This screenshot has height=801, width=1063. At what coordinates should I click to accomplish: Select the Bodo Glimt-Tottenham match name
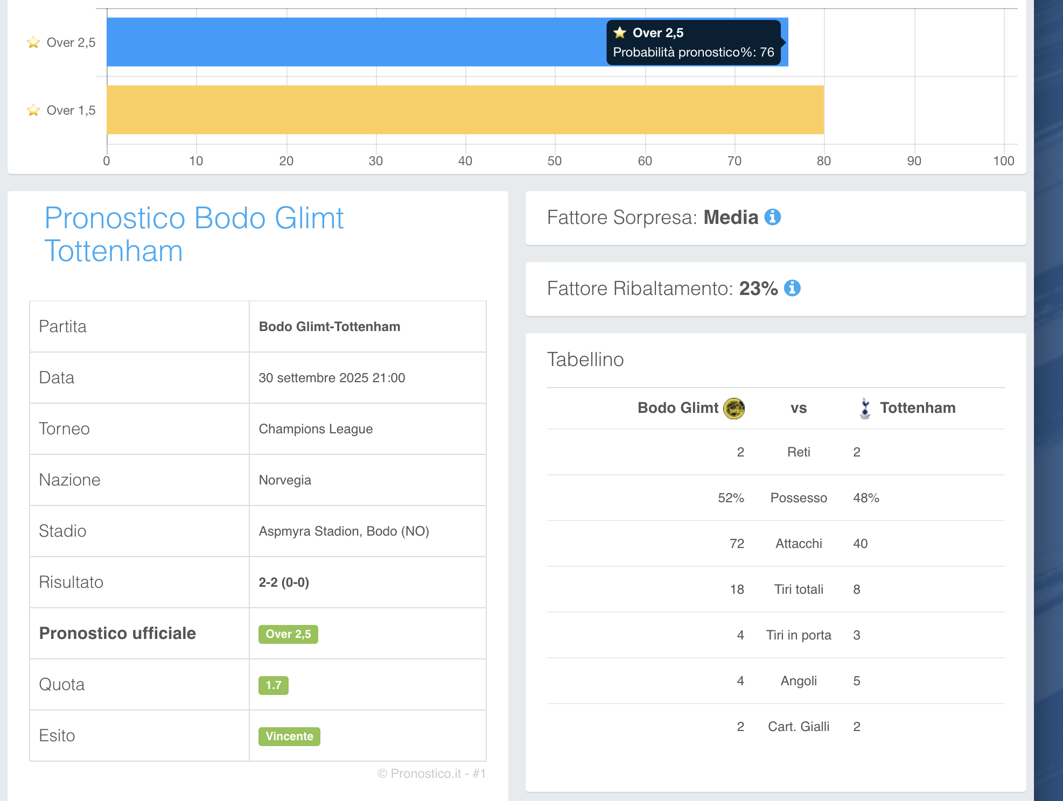329,327
